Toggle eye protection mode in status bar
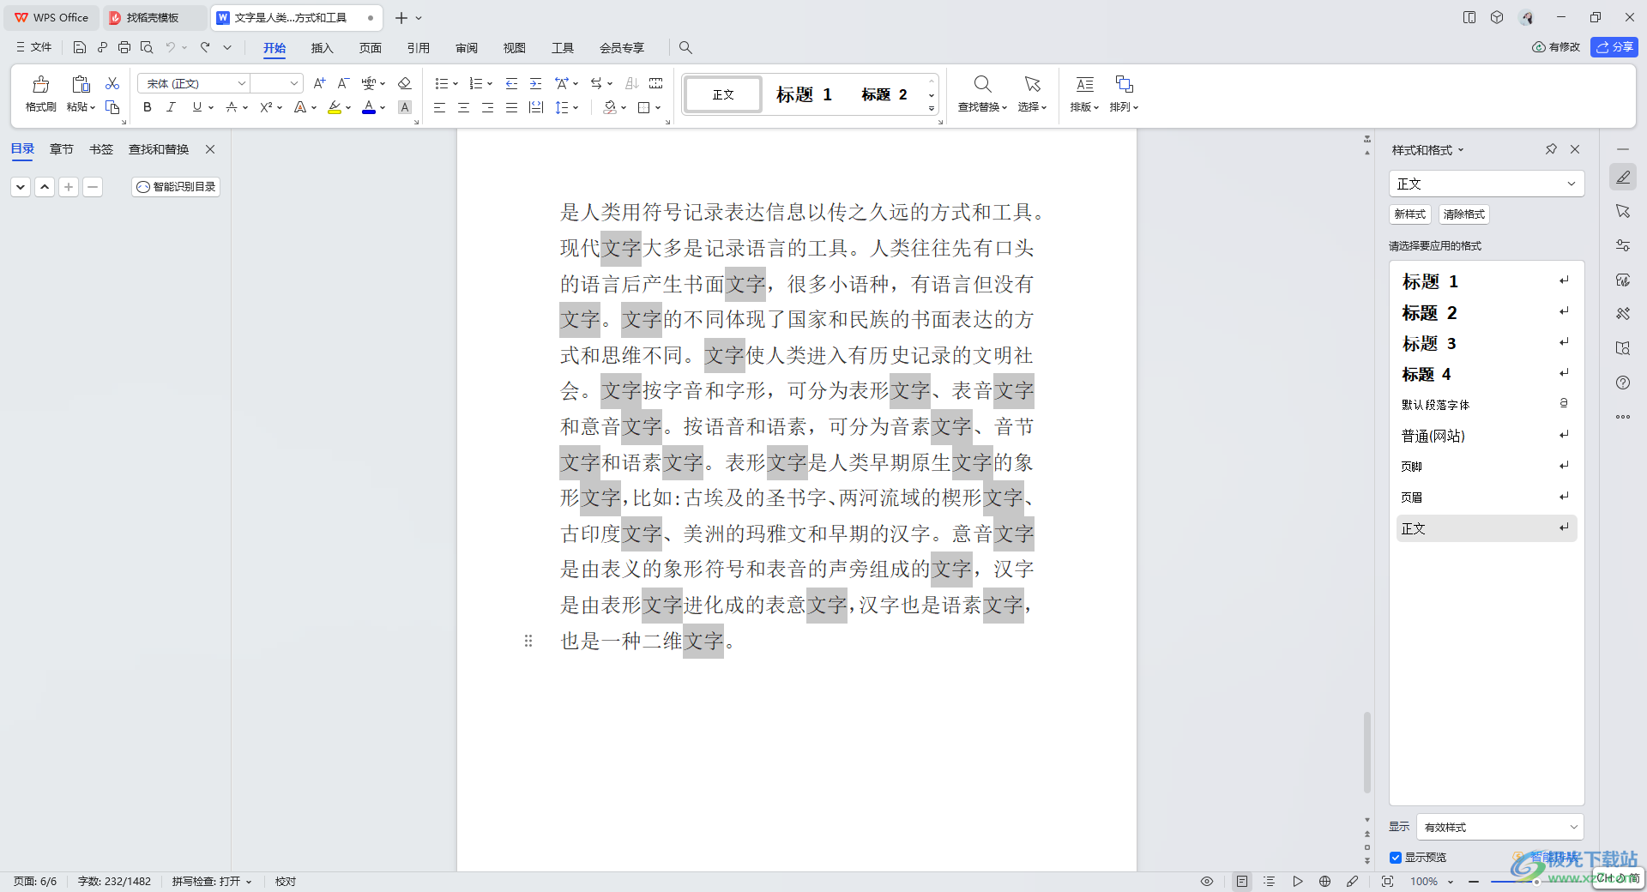This screenshot has height=892, width=1647. click(1207, 881)
